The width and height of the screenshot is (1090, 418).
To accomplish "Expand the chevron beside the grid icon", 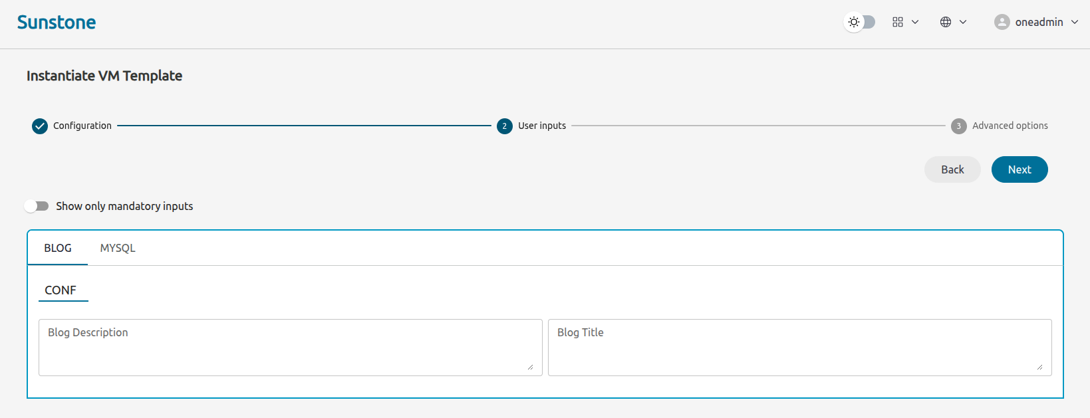I will coord(915,22).
